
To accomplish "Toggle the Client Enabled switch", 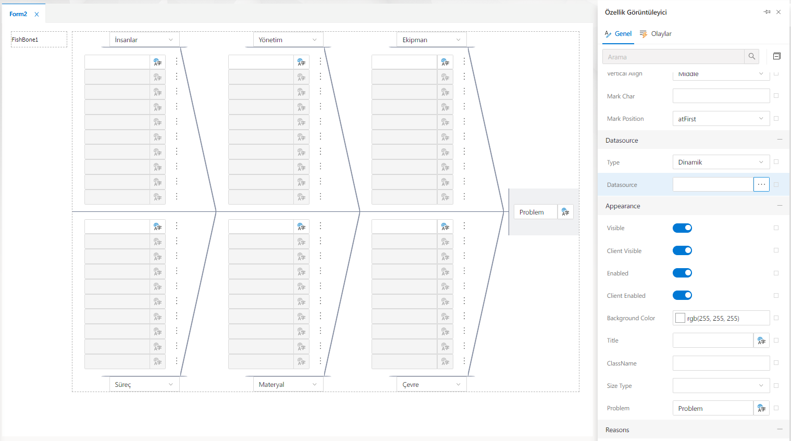I will 682,295.
